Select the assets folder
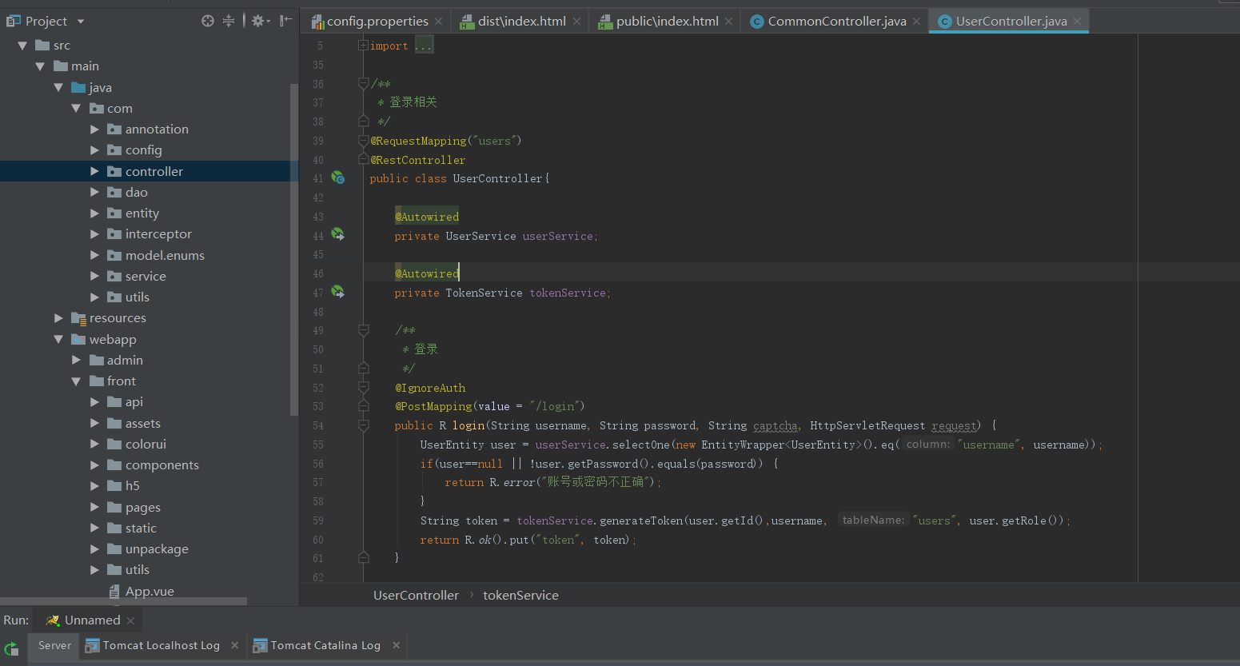The width and height of the screenshot is (1240, 666). pos(142,423)
